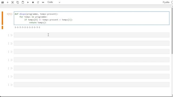The width and height of the screenshot is (173, 97).
Task: Click inside the dispo function code cell
Action: click(92, 18)
